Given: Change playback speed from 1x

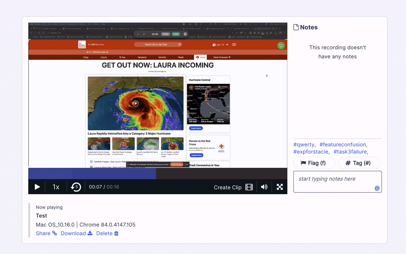Looking at the screenshot, I should click(x=56, y=187).
